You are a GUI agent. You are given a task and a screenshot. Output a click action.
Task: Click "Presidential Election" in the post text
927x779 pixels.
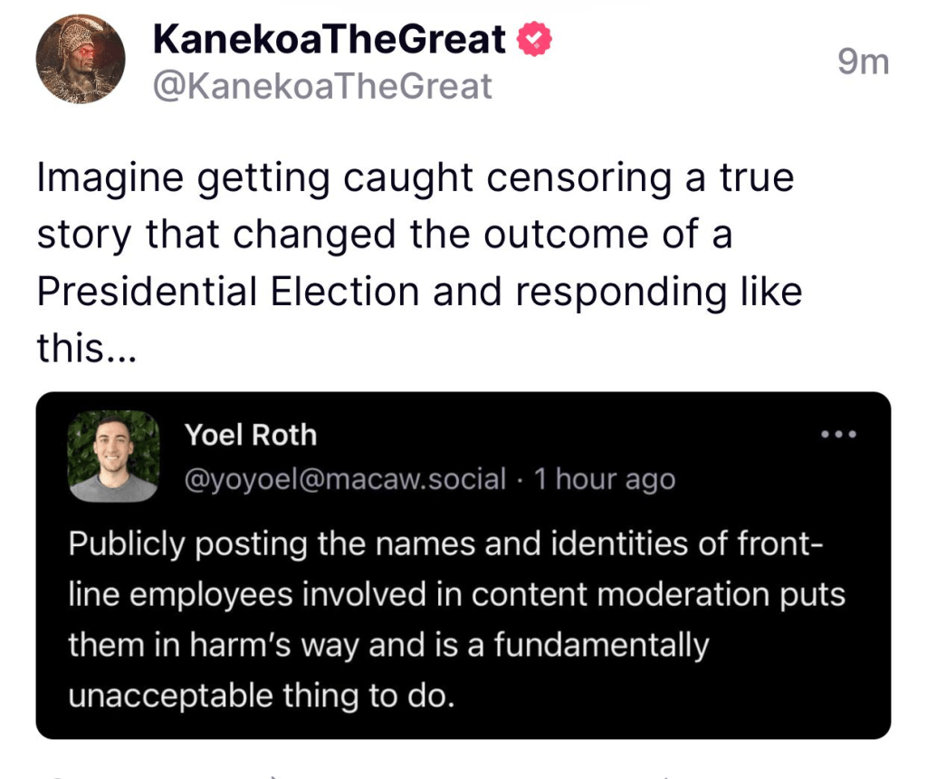coord(227,293)
